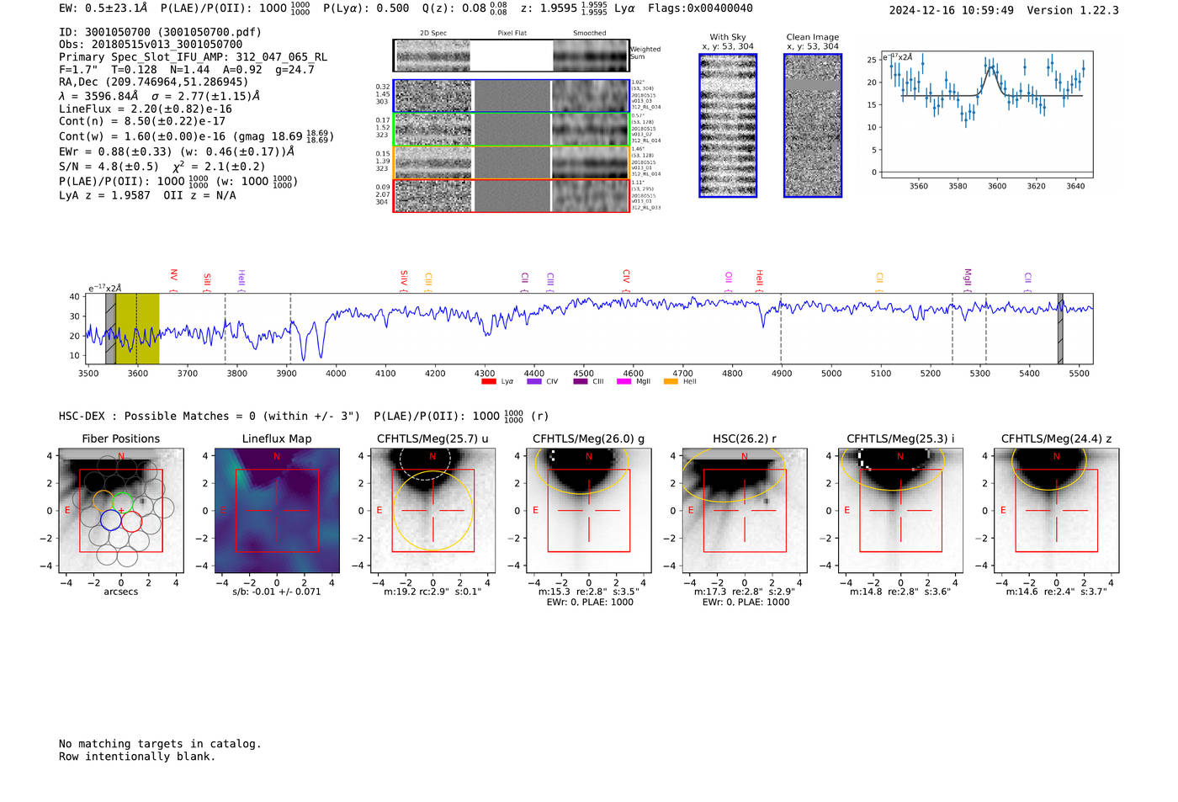Screen dimensions: 1178x802
Task: Select the green-bordered fiber 2D spectrum row
Action: coord(511,130)
